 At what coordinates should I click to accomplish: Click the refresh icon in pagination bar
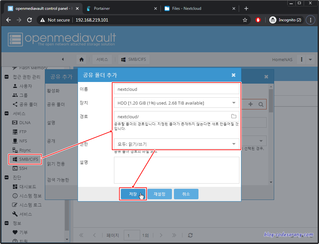coord(190,235)
